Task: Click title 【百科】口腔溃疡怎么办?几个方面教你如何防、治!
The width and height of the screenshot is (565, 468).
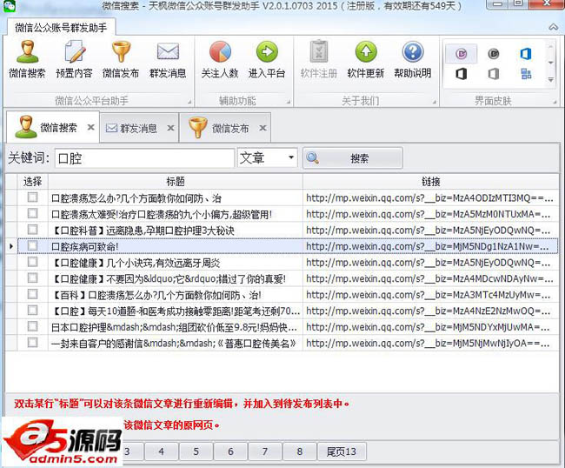Action: pos(156,295)
